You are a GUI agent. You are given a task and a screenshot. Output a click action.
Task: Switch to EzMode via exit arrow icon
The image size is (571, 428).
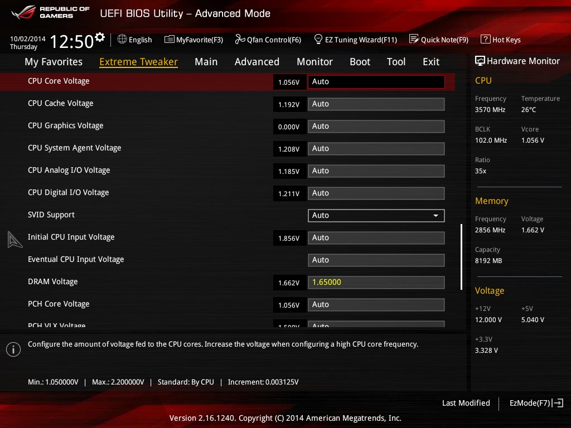pos(558,403)
